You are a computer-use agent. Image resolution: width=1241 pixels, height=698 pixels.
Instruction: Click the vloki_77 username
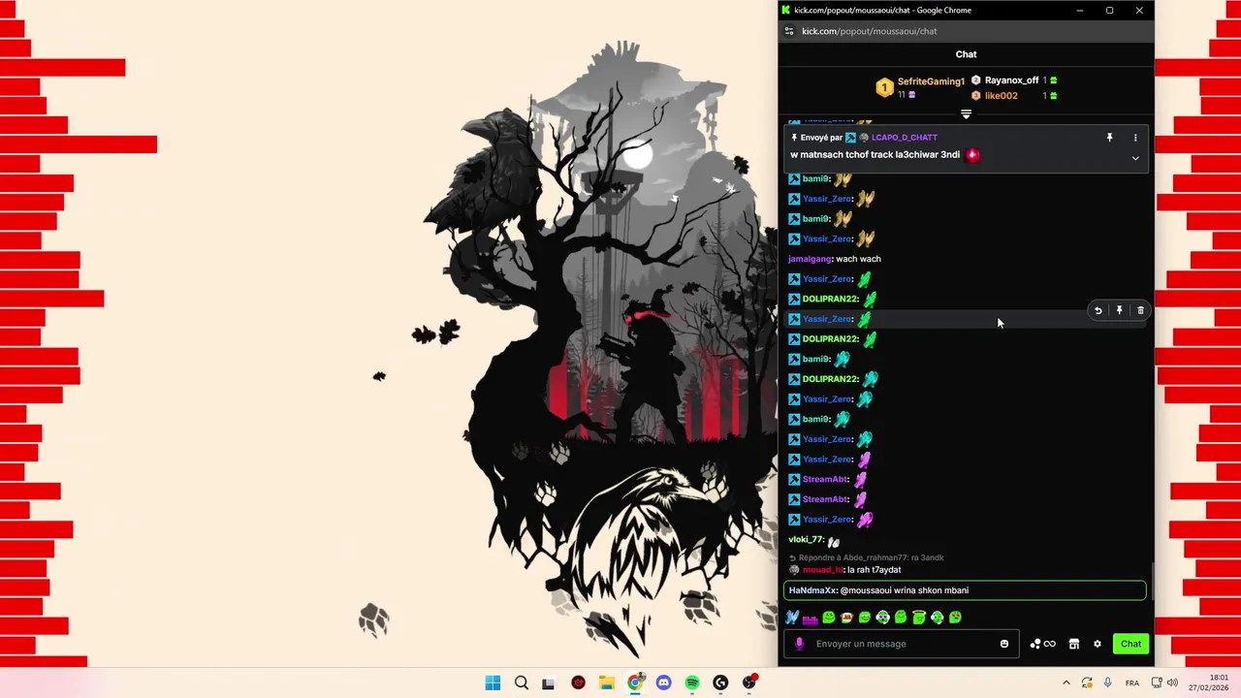pos(806,540)
